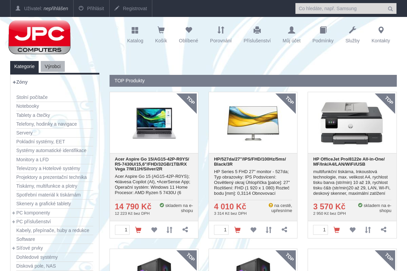Viewport: 407px width, 271px height.
Task: Open Porovnání comparison arrows icon
Action: tap(221, 30)
